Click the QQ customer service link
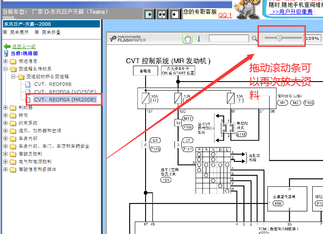Viewport: 323px width, 234px height. [225, 15]
